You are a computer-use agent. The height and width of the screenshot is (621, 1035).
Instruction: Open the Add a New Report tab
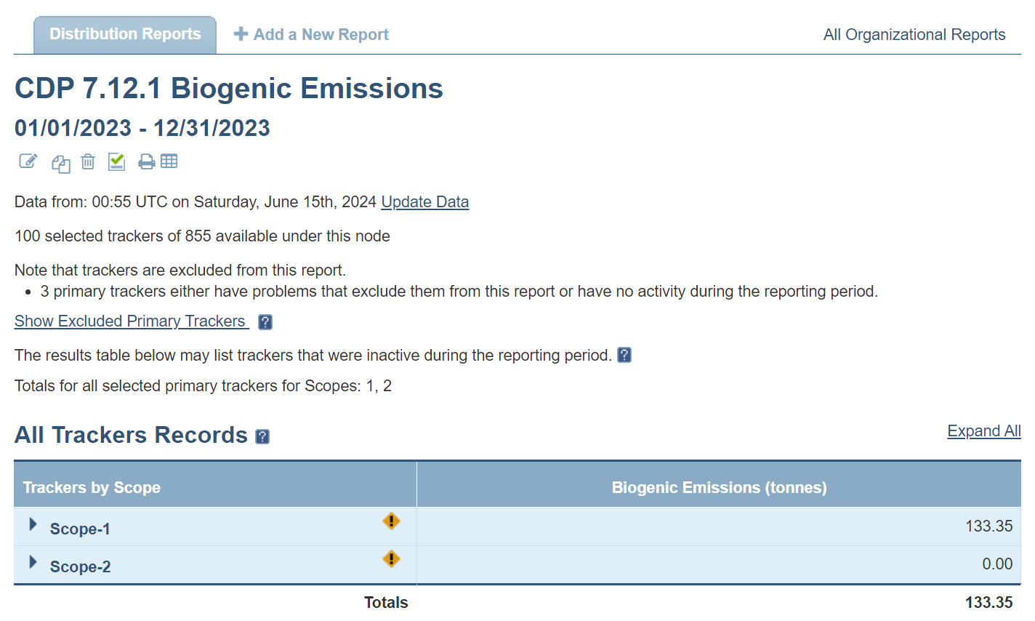pyautogui.click(x=311, y=34)
